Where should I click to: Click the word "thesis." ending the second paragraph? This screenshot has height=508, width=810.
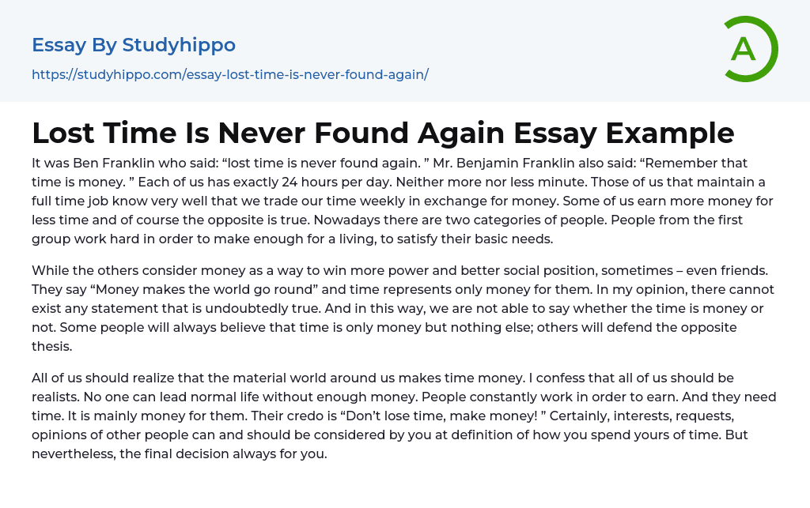(54, 346)
